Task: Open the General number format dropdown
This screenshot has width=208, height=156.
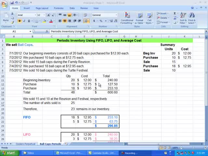Action: (x=116, y=15)
